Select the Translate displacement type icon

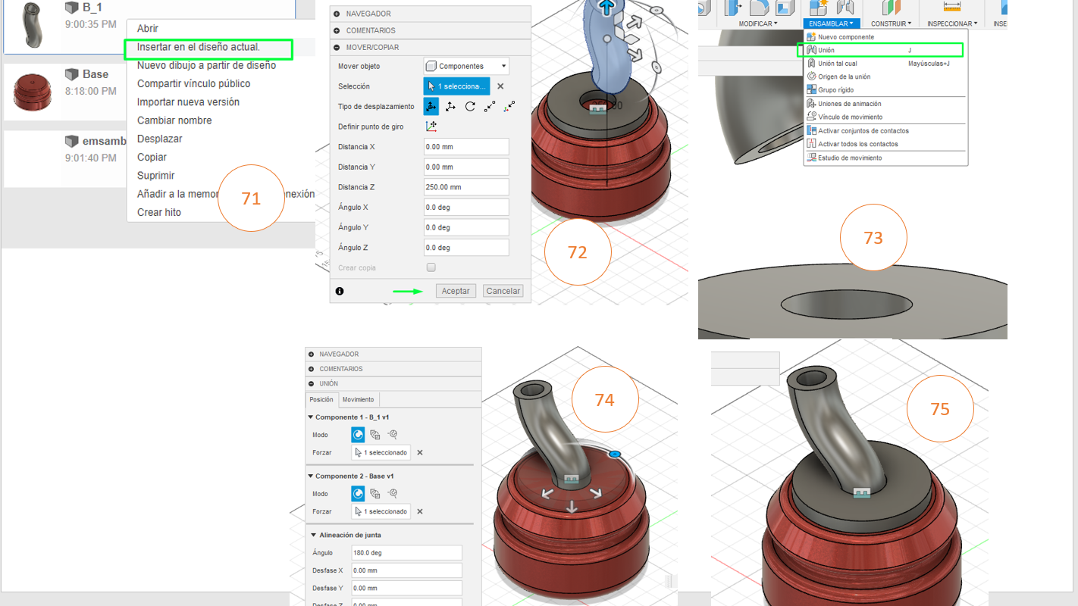tap(450, 107)
